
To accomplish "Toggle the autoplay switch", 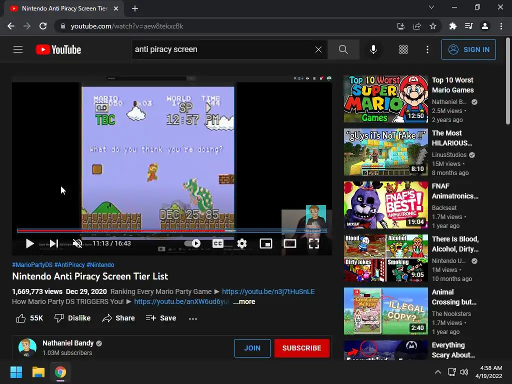I will coord(192,243).
